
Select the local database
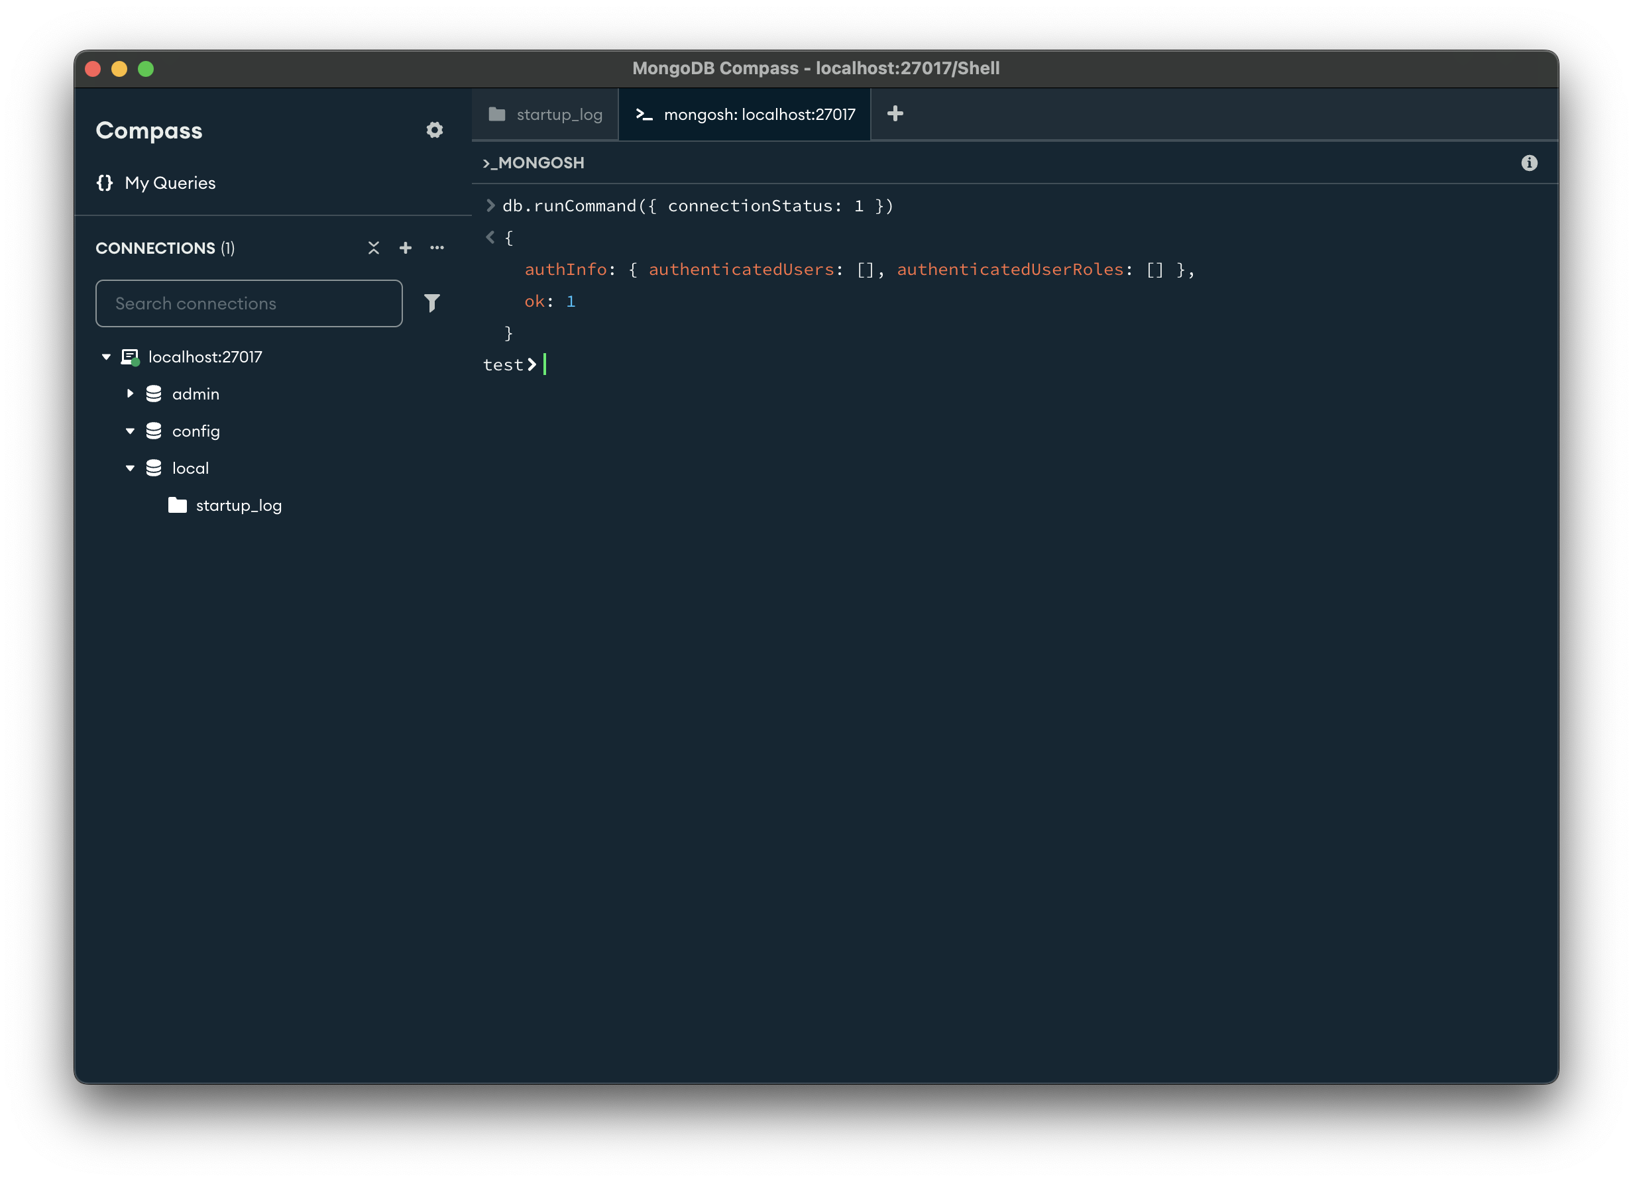191,468
